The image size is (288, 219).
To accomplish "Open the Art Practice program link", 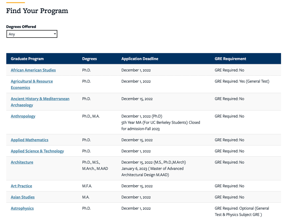I will [21, 186].
